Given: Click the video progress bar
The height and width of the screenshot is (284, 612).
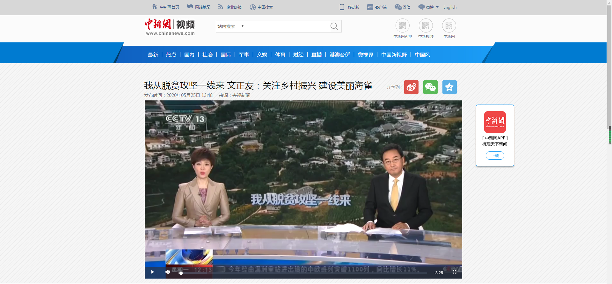Looking at the screenshot, I should click(303, 273).
